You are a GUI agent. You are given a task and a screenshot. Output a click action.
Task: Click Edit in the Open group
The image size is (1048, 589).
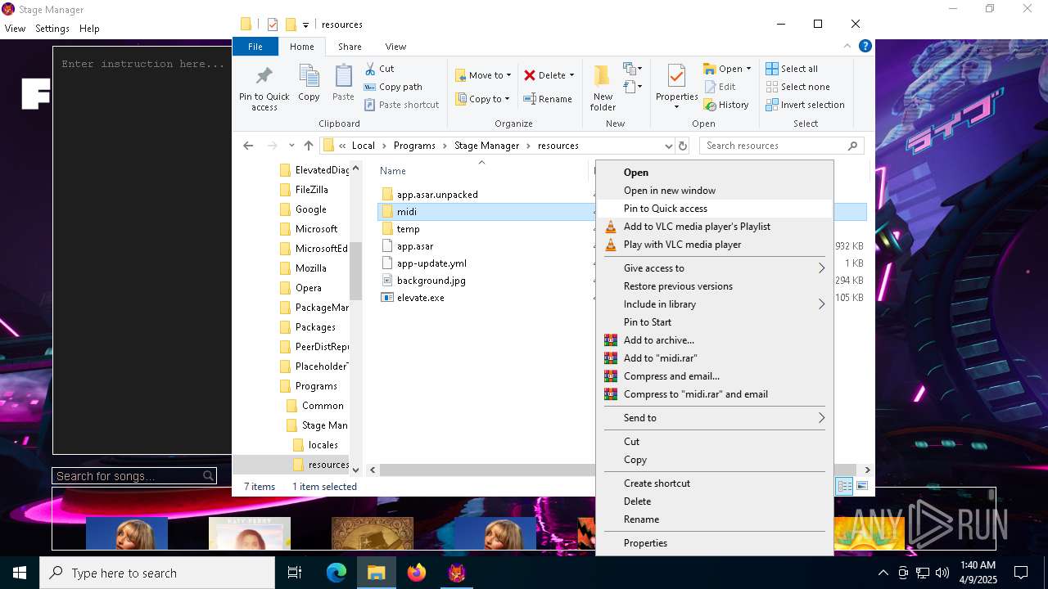point(720,87)
